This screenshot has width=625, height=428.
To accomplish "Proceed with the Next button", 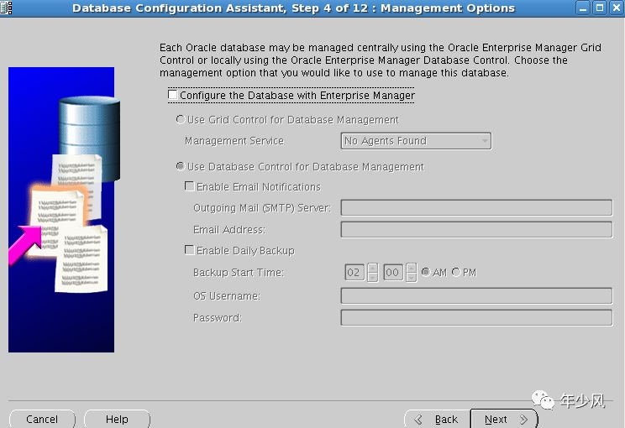I will click(x=504, y=420).
